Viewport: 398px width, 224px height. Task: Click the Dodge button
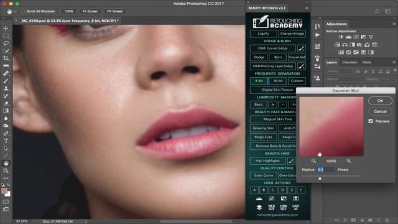(x=259, y=57)
